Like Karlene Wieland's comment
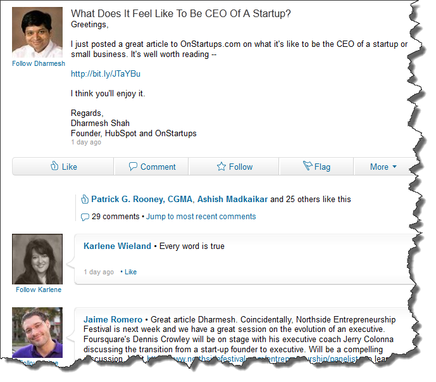436x382 pixels. (130, 272)
